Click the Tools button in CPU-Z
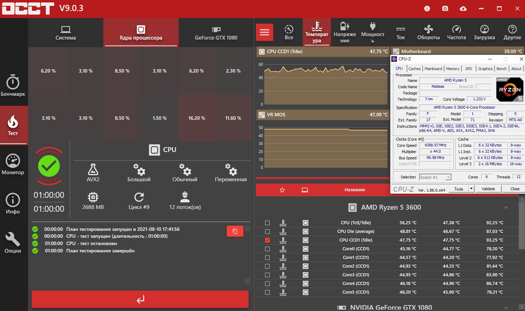The image size is (525, 311). pyautogui.click(x=459, y=189)
